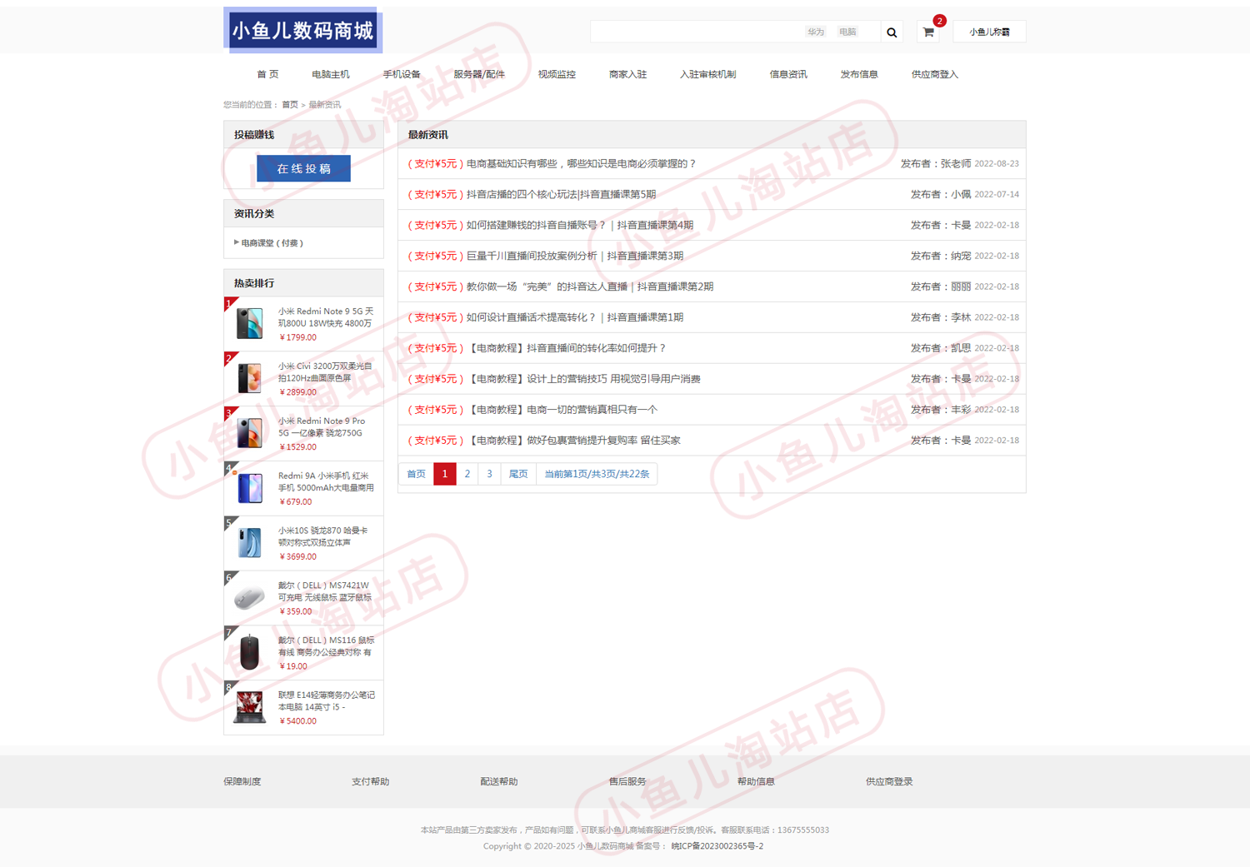Open article 做好包裹营销提升复购率
The image size is (1250, 867).
coord(573,441)
